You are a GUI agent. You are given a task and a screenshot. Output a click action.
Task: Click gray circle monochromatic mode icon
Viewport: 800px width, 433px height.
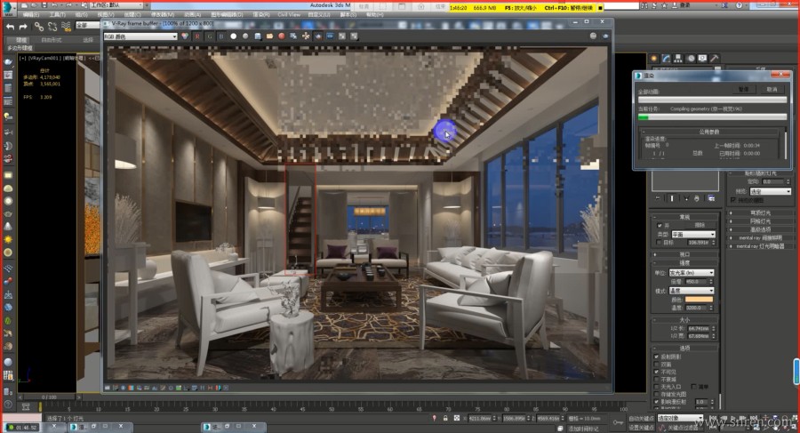[x=245, y=36]
